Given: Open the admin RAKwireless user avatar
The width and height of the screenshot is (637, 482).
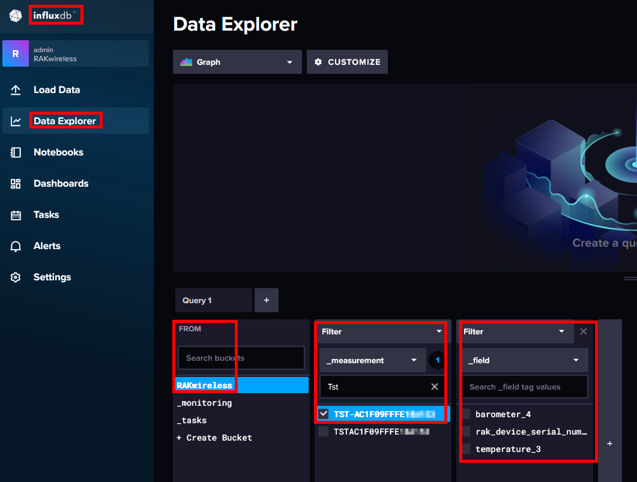Looking at the screenshot, I should 16,53.
